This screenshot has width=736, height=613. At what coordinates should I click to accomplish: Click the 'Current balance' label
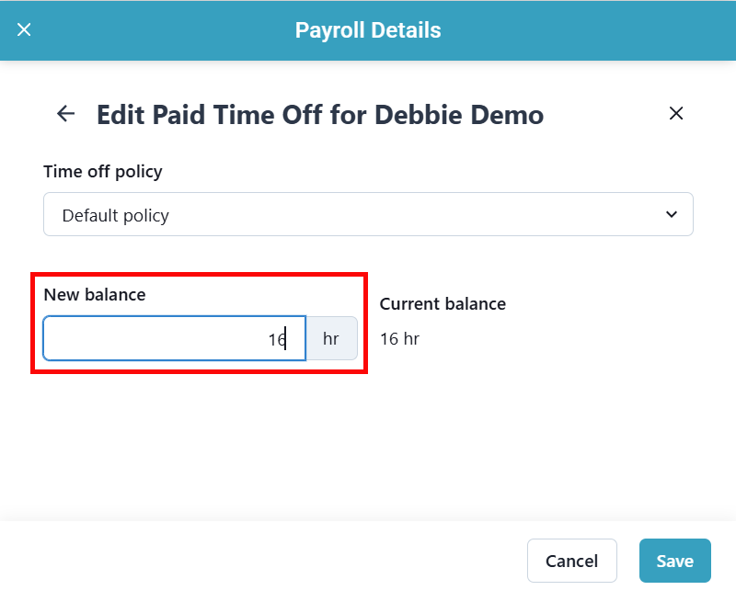point(443,304)
